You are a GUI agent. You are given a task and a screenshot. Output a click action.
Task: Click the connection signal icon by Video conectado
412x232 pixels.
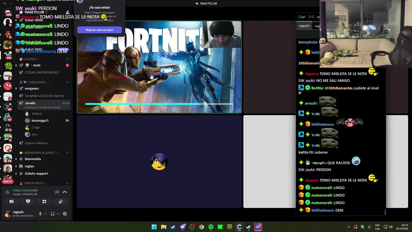tap(8, 192)
